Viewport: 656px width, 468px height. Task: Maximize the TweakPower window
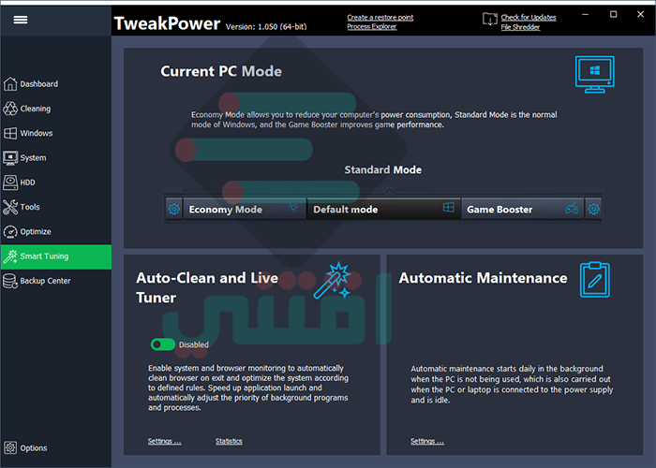pos(613,15)
